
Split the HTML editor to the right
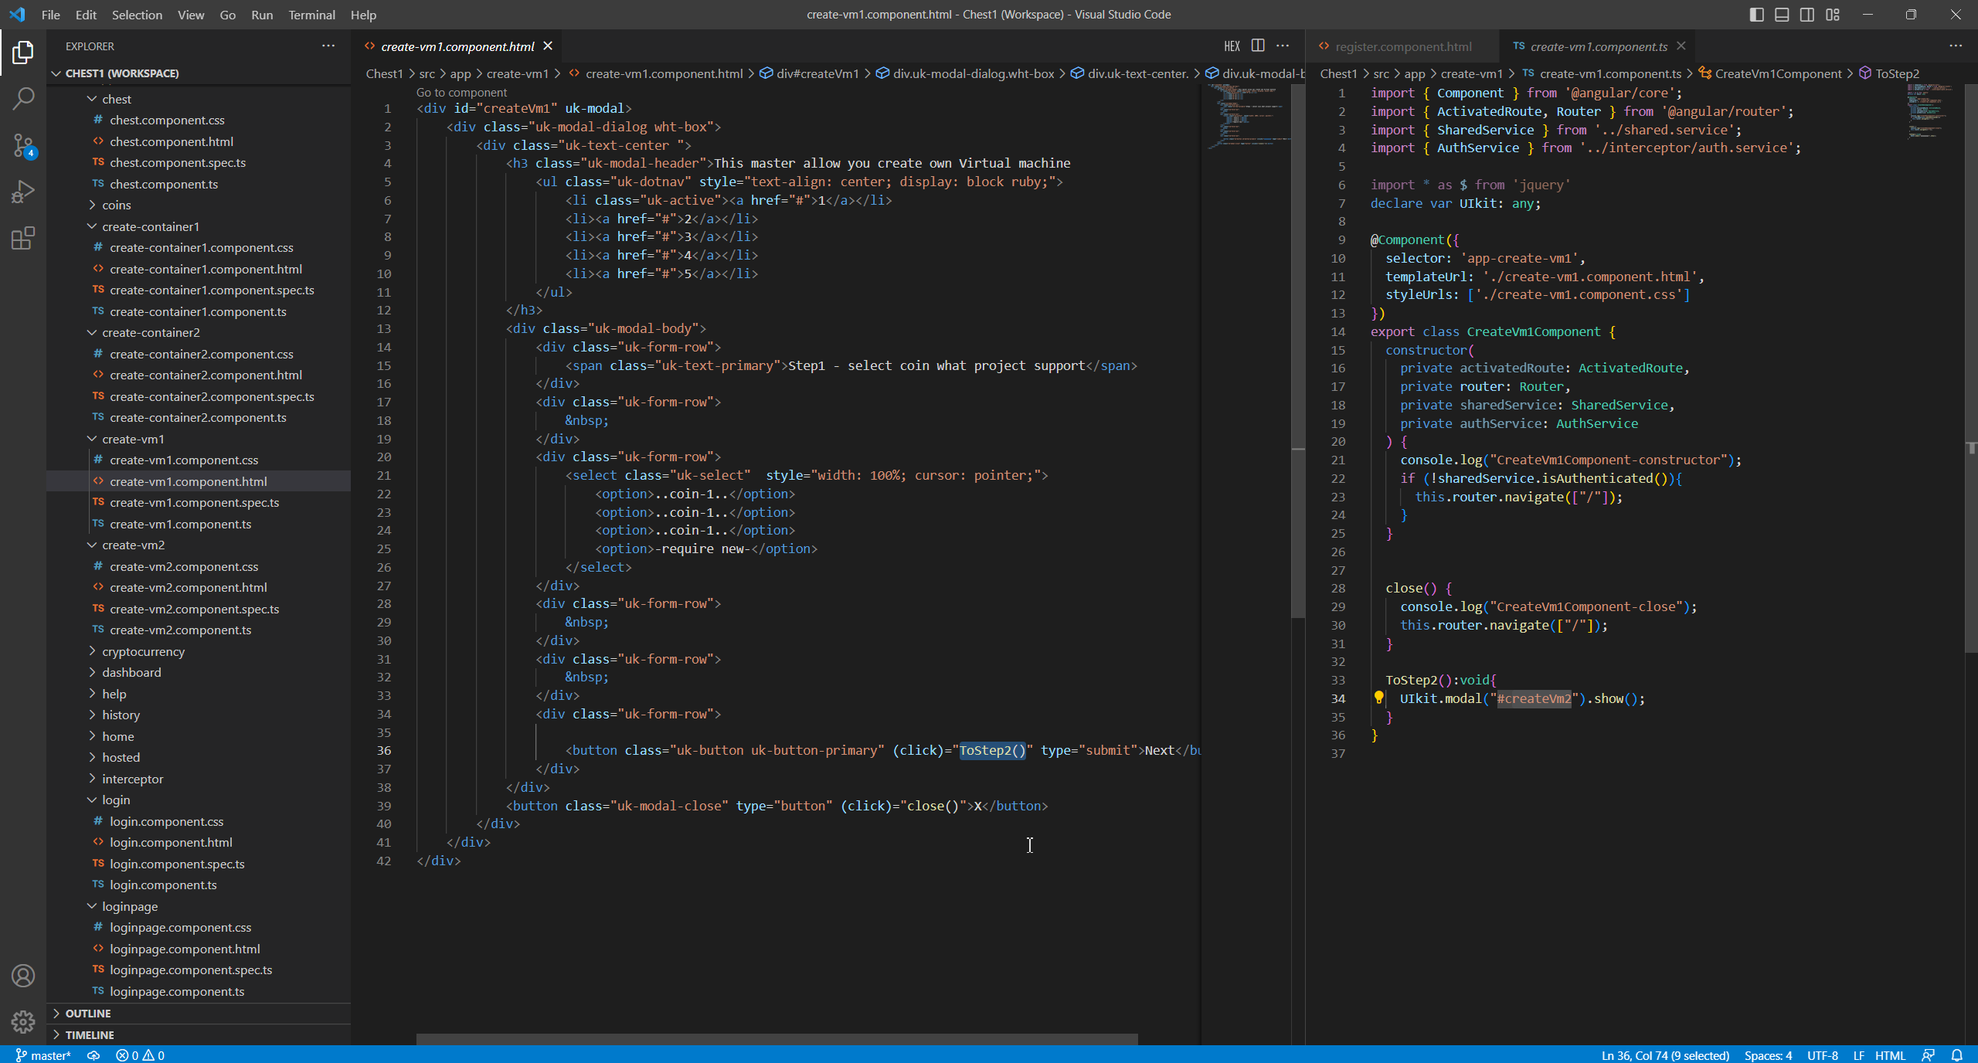coord(1258,46)
